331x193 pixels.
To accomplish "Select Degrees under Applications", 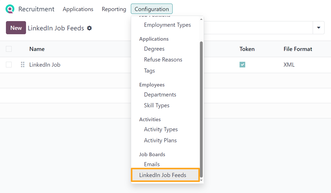I will (154, 49).
